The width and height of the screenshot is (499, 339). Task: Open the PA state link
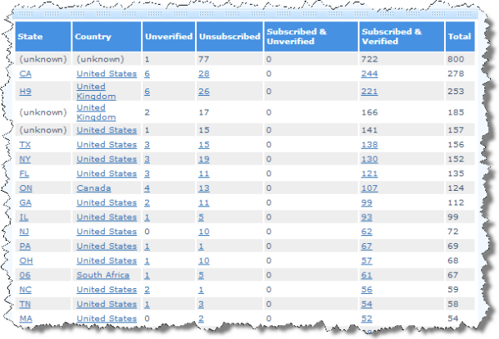tap(25, 246)
